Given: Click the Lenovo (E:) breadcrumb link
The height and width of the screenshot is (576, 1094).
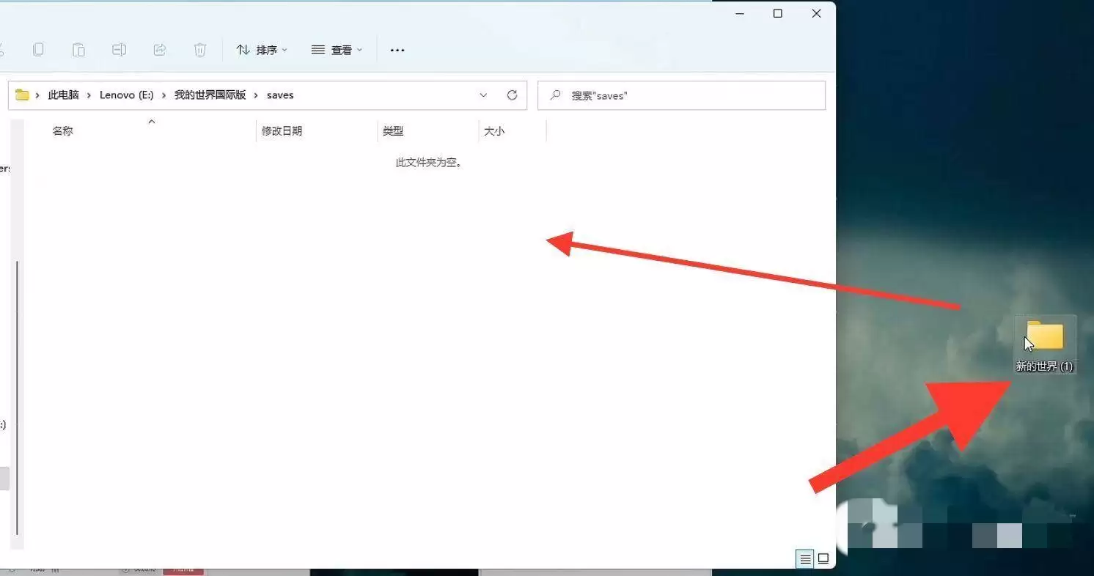Looking at the screenshot, I should coord(126,95).
